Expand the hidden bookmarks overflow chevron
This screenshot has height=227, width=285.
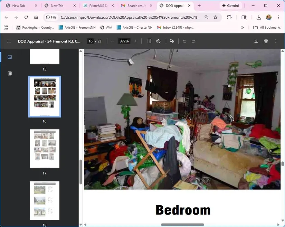pos(242,28)
